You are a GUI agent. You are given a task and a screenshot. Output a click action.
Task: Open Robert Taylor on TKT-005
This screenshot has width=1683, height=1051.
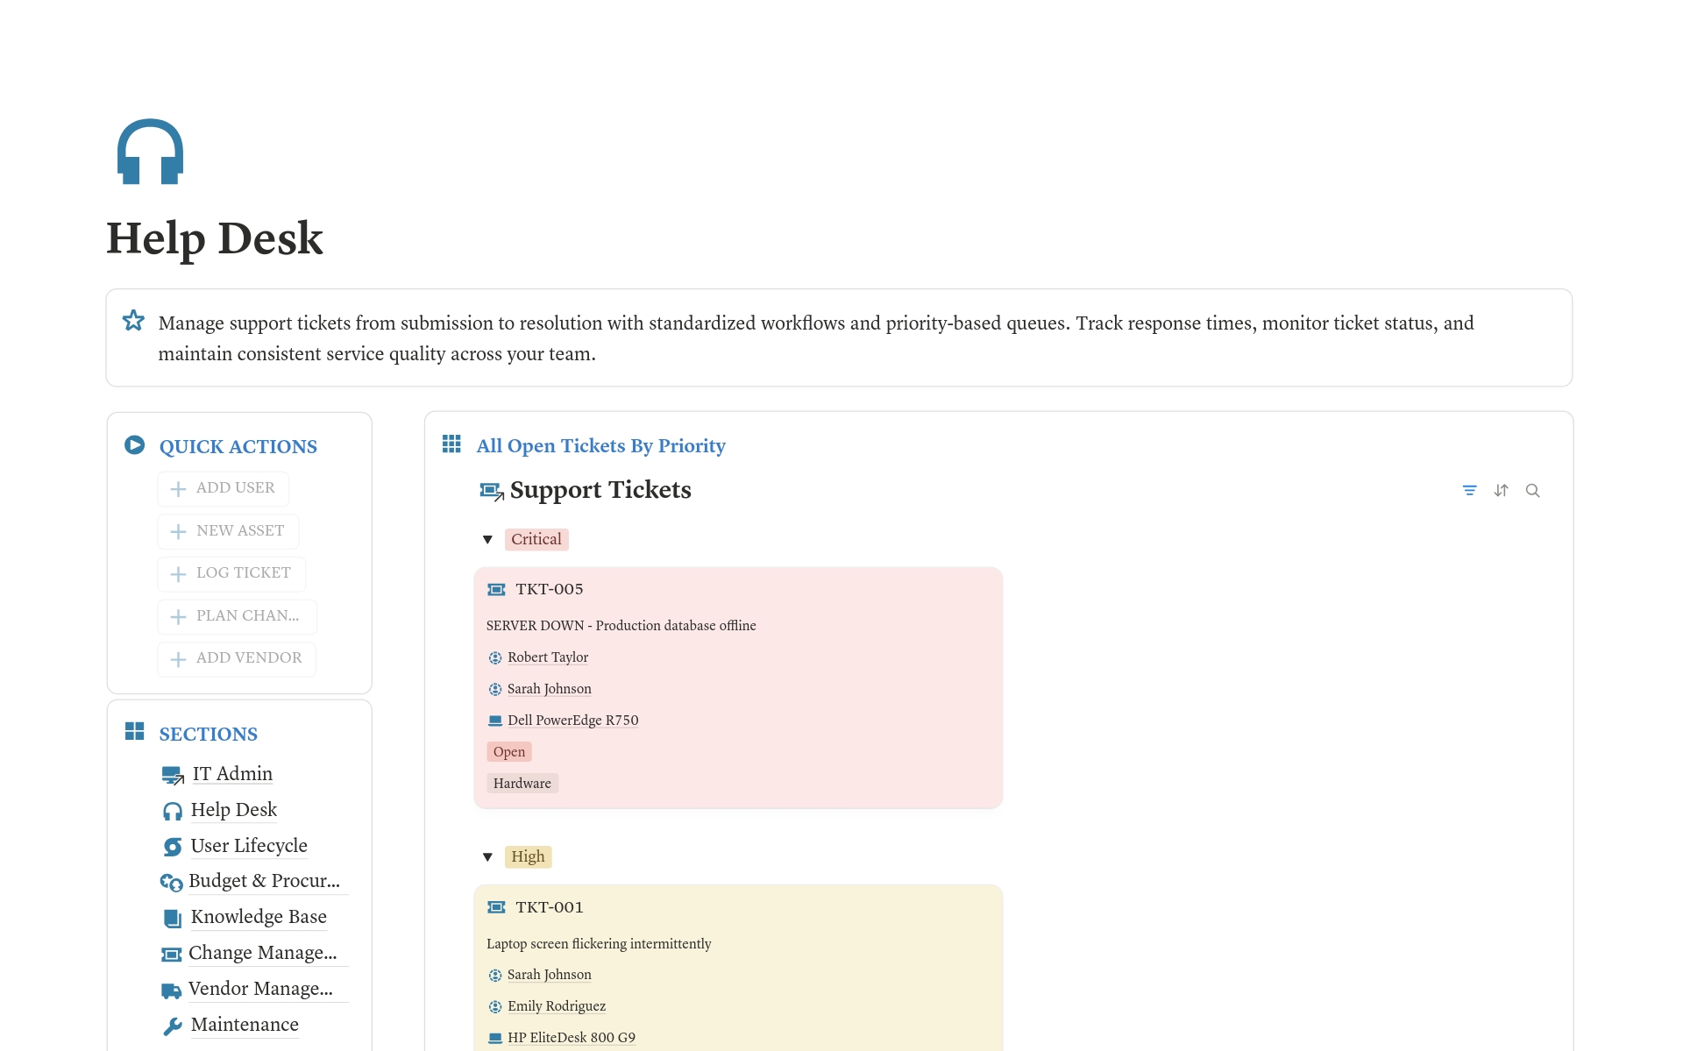point(548,657)
